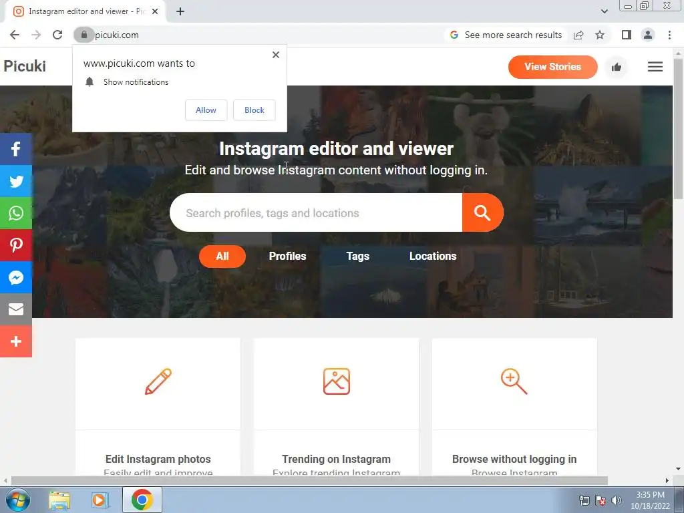Click the taskbar clock showing 3:35 PM
The image size is (684, 513).
click(x=650, y=500)
